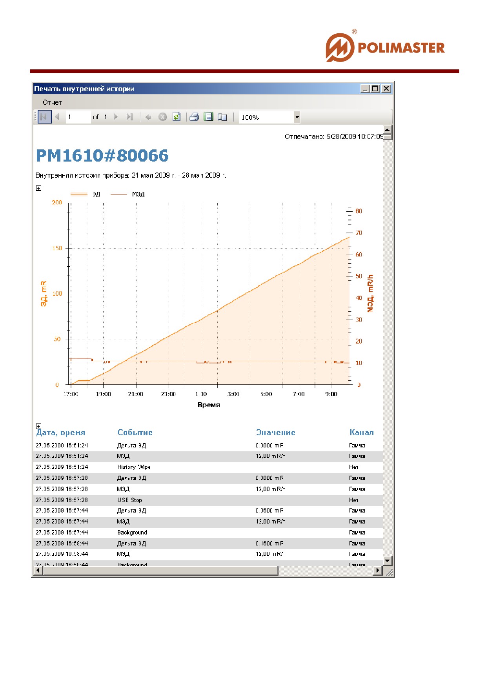
Task: Toggle the expander box above the events table
Action: pos(38,426)
